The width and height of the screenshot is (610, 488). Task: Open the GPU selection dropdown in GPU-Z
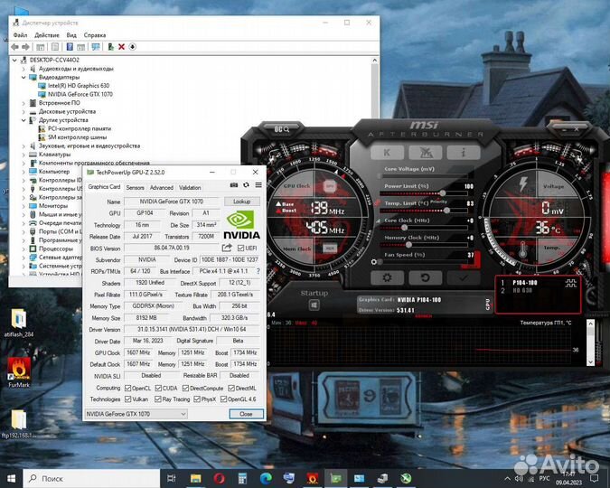pyautogui.click(x=136, y=414)
